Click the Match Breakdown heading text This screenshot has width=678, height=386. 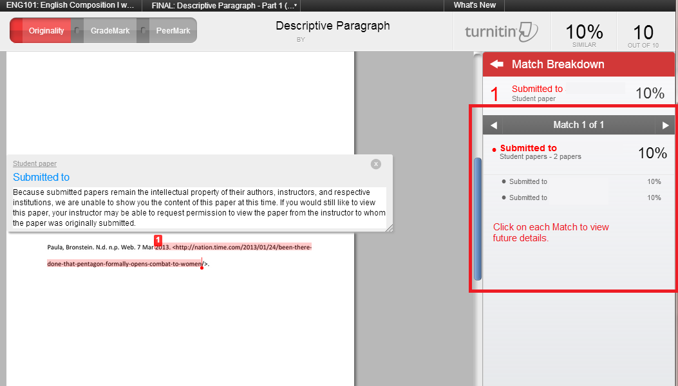tap(558, 64)
